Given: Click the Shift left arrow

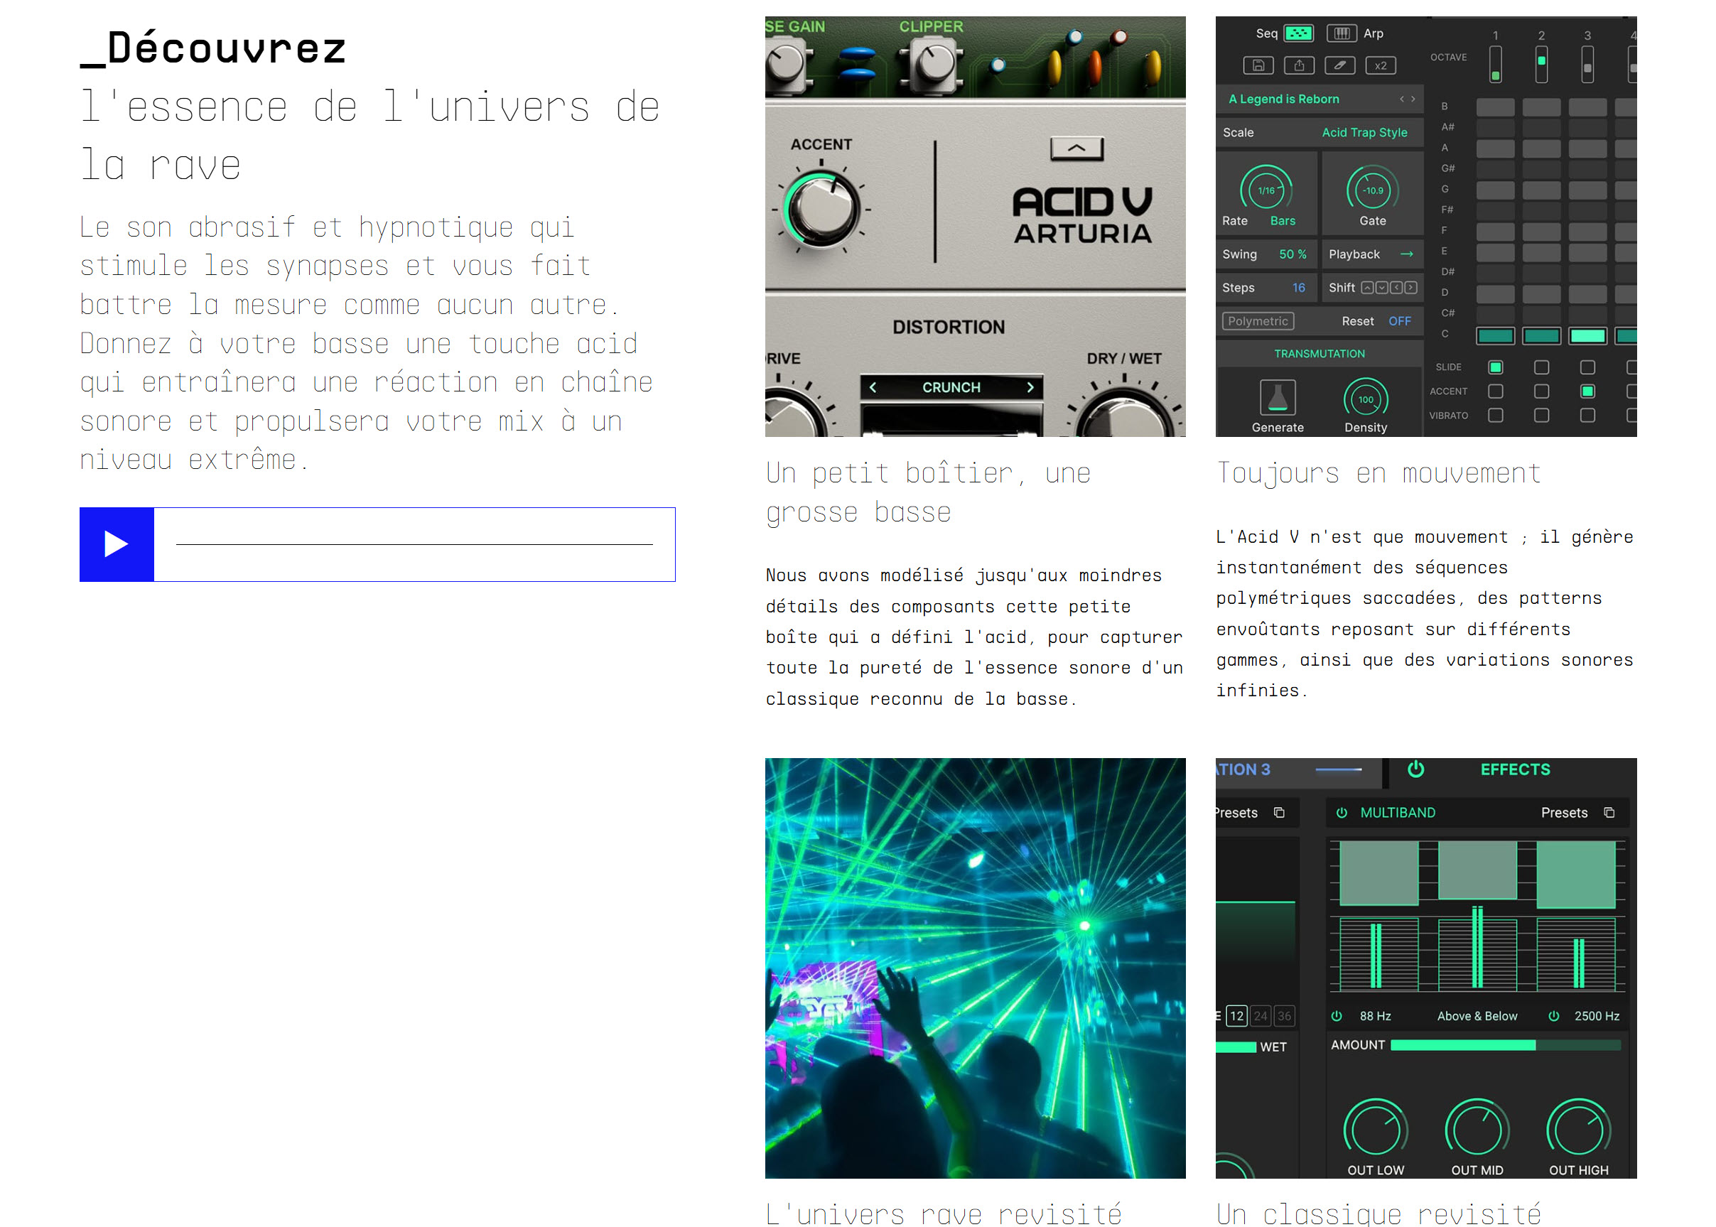Looking at the screenshot, I should tap(1396, 288).
